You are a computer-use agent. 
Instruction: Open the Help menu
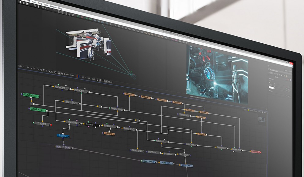click(60, 8)
